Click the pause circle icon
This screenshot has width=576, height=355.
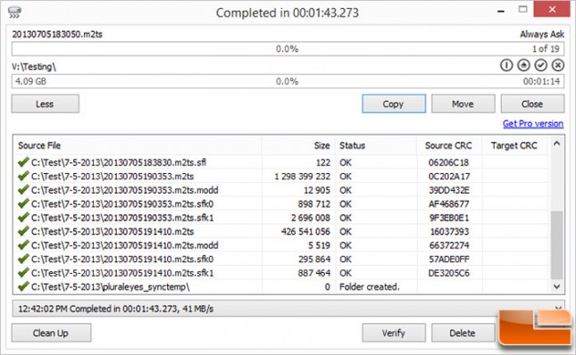tap(506, 65)
